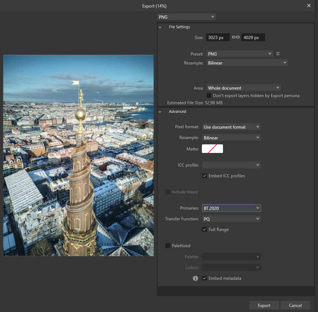Screen dimensions: 318x312
Task: Cancel the export dialog
Action: tap(295, 305)
